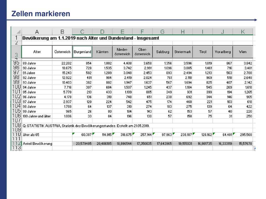This screenshot has height=199, width=266.
Task: Select the "Anteil Bevölkerung" label cell
Action: [37, 144]
